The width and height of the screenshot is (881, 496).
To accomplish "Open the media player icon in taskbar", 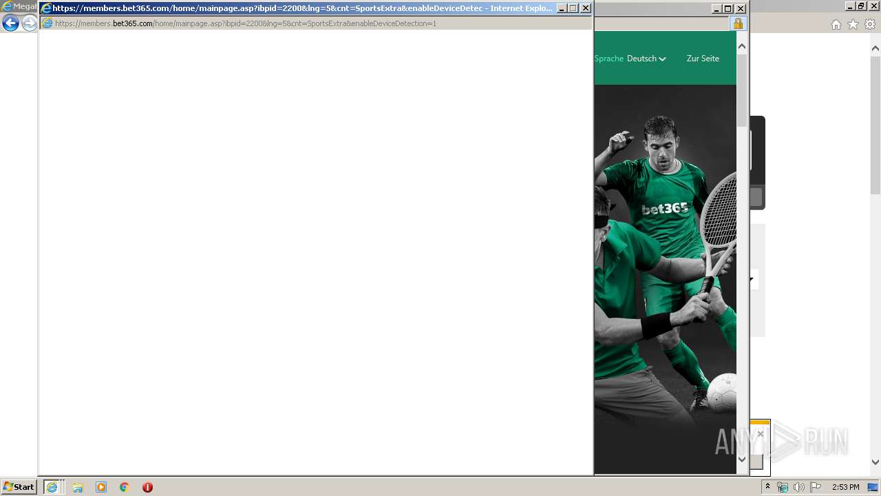I will point(101,487).
